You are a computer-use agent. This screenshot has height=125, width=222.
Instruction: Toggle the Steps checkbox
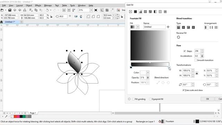tap(184, 51)
